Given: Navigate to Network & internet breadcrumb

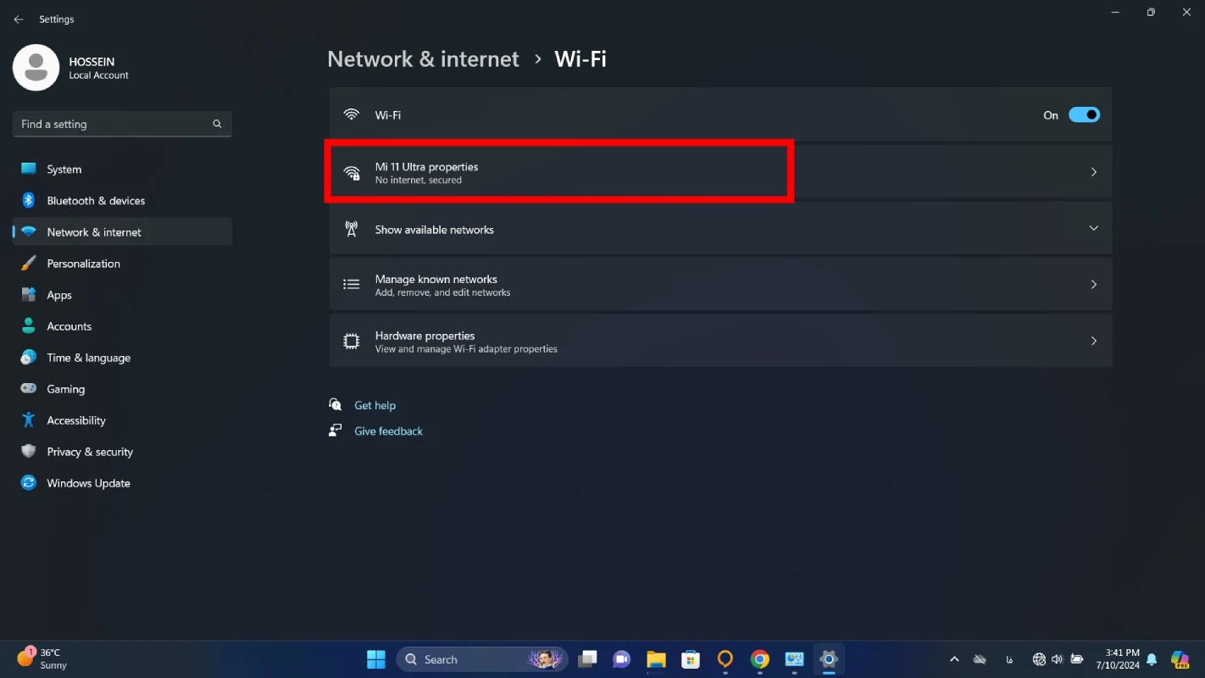Looking at the screenshot, I should pyautogui.click(x=423, y=59).
